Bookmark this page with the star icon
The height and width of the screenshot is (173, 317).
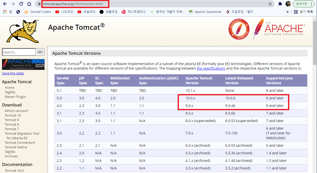270,4
